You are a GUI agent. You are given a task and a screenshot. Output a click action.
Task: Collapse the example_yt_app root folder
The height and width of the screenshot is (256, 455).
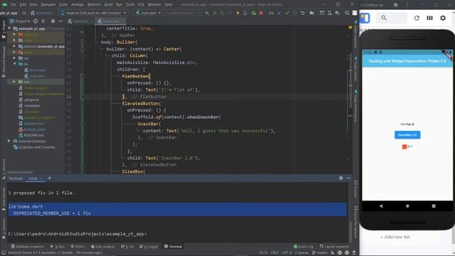click(9, 28)
